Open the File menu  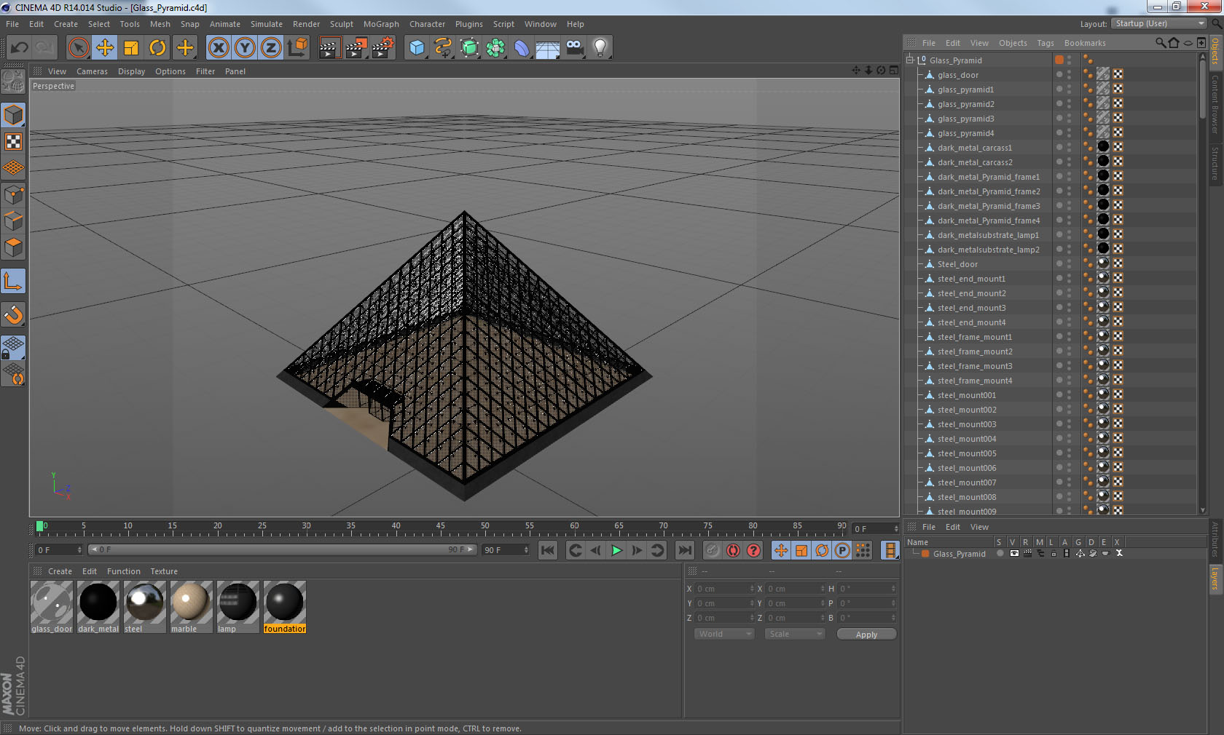12,24
